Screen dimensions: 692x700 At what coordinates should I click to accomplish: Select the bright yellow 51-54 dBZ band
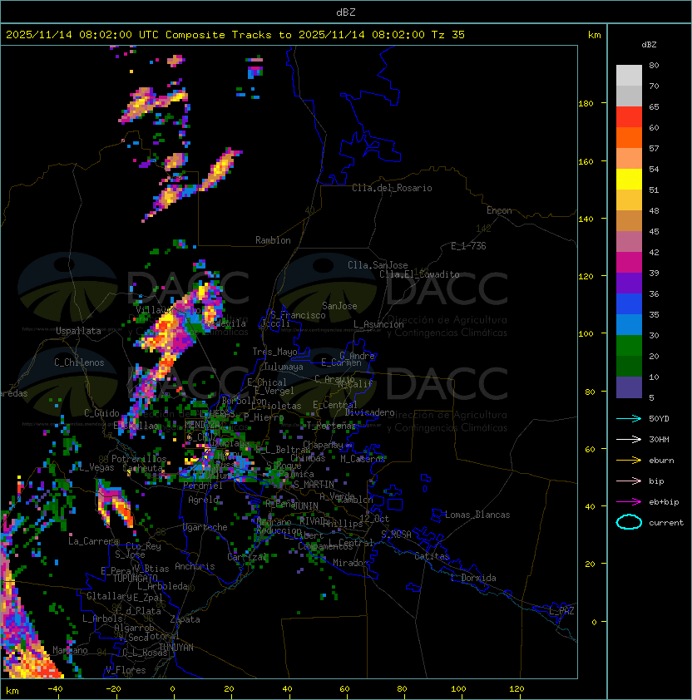point(629,180)
